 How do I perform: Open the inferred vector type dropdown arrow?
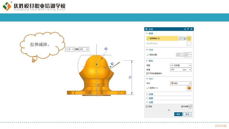pos(190,54)
